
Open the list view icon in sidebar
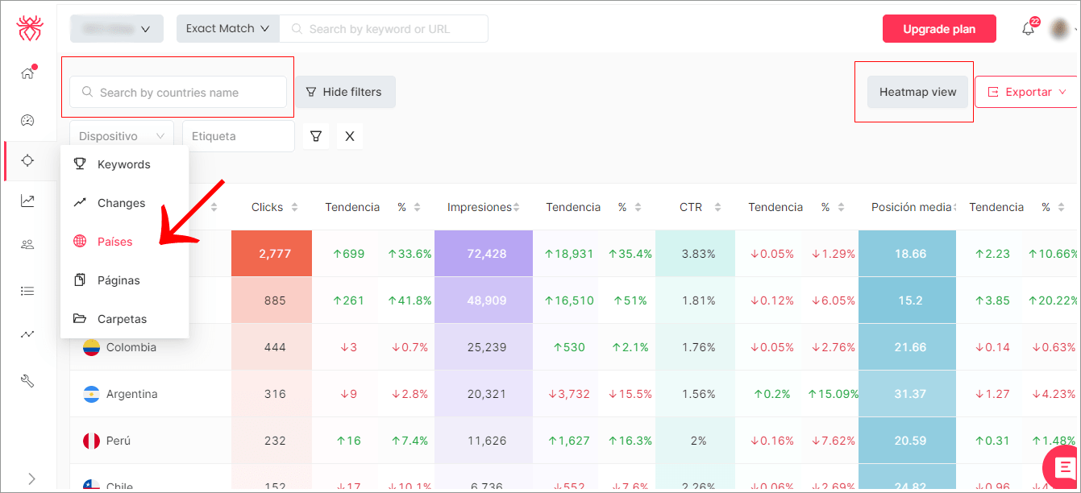[27, 292]
